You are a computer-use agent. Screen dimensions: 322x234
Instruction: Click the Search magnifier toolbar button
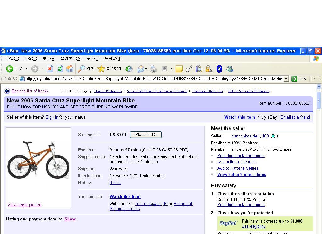click(86, 69)
